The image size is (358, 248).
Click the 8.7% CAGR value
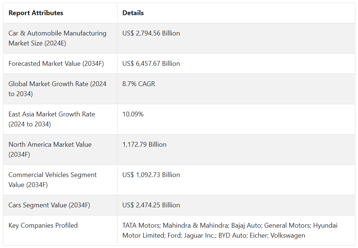[x=139, y=84]
